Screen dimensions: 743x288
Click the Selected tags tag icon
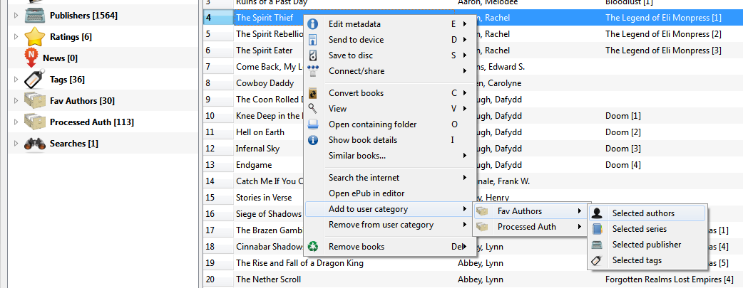[x=598, y=261]
